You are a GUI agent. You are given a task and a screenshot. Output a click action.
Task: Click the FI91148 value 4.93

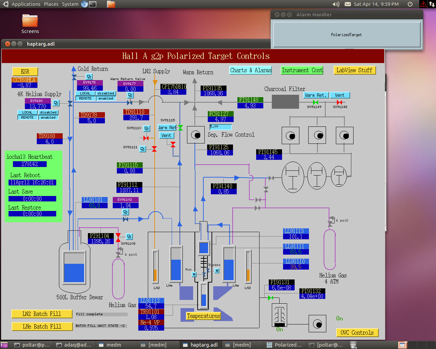(x=250, y=106)
